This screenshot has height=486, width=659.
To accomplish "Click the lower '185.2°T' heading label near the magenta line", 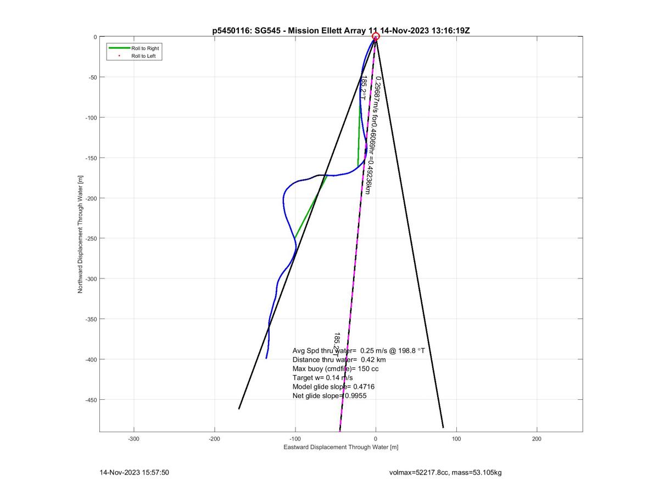I will pyautogui.click(x=337, y=345).
